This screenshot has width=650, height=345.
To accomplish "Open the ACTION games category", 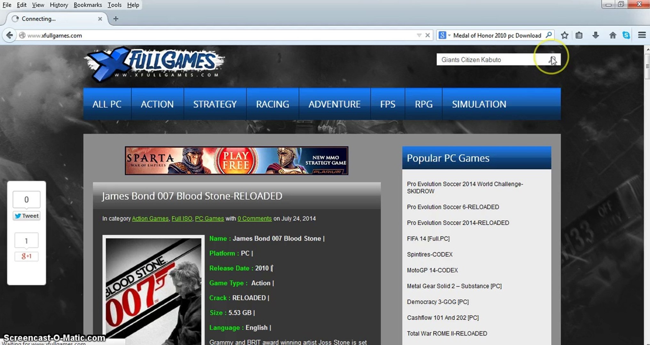I will [x=157, y=104].
